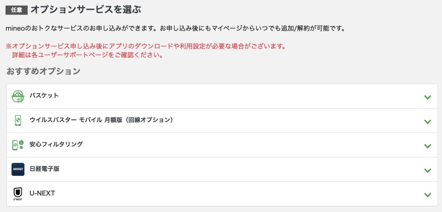Viewport: 442px width, 212px height.
Task: Expand the 日経電子版 row chevron
Action: (x=428, y=170)
